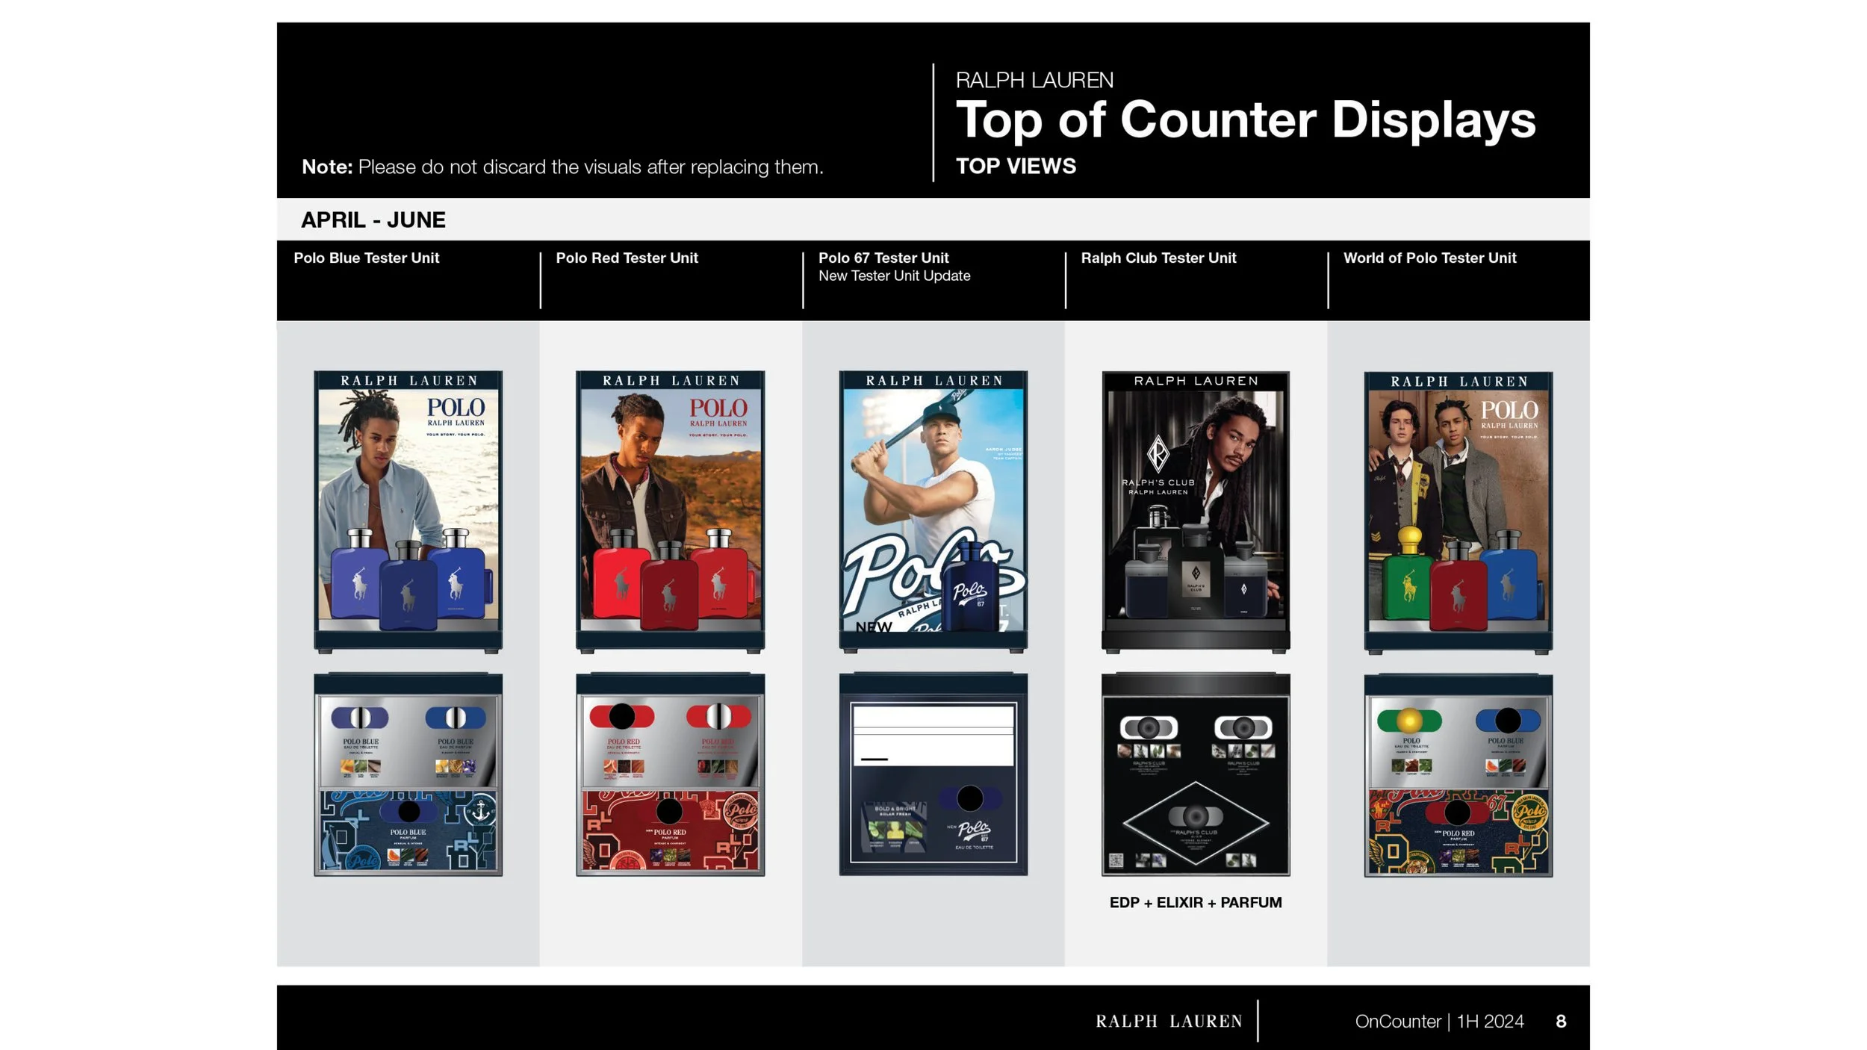Click the diamond logo on Ralph's Club poster
The width and height of the screenshot is (1867, 1050).
point(1158,453)
